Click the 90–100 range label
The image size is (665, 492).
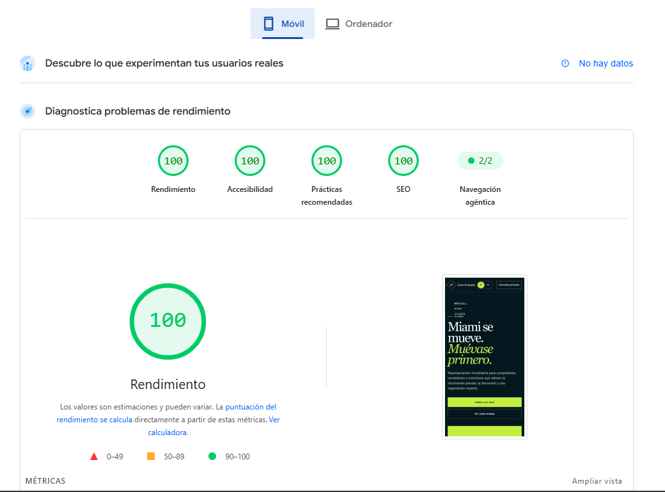coord(237,457)
